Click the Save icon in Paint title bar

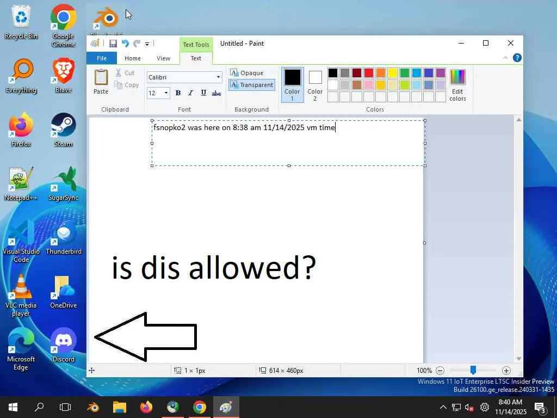coord(113,44)
